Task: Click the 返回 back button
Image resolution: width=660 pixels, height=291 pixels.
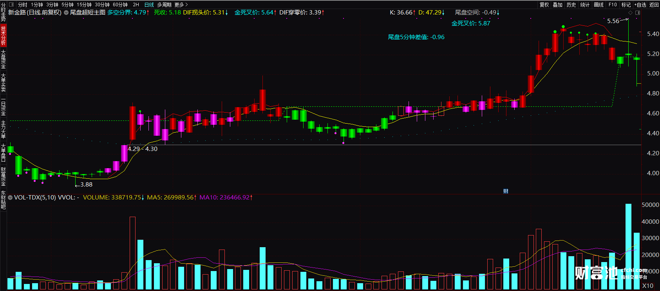Action: [654, 5]
